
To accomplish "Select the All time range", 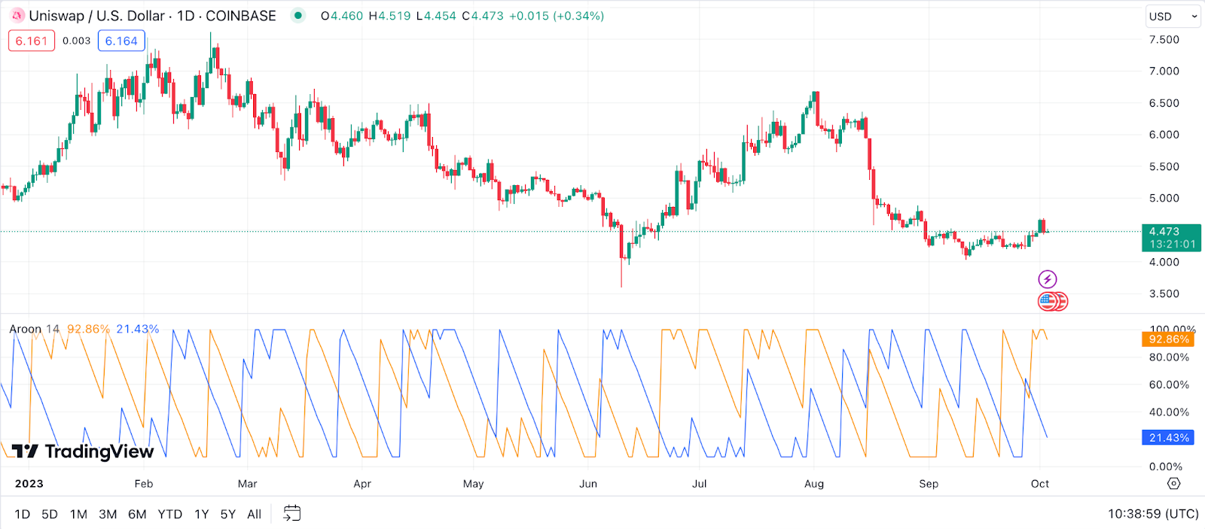I will [x=254, y=514].
